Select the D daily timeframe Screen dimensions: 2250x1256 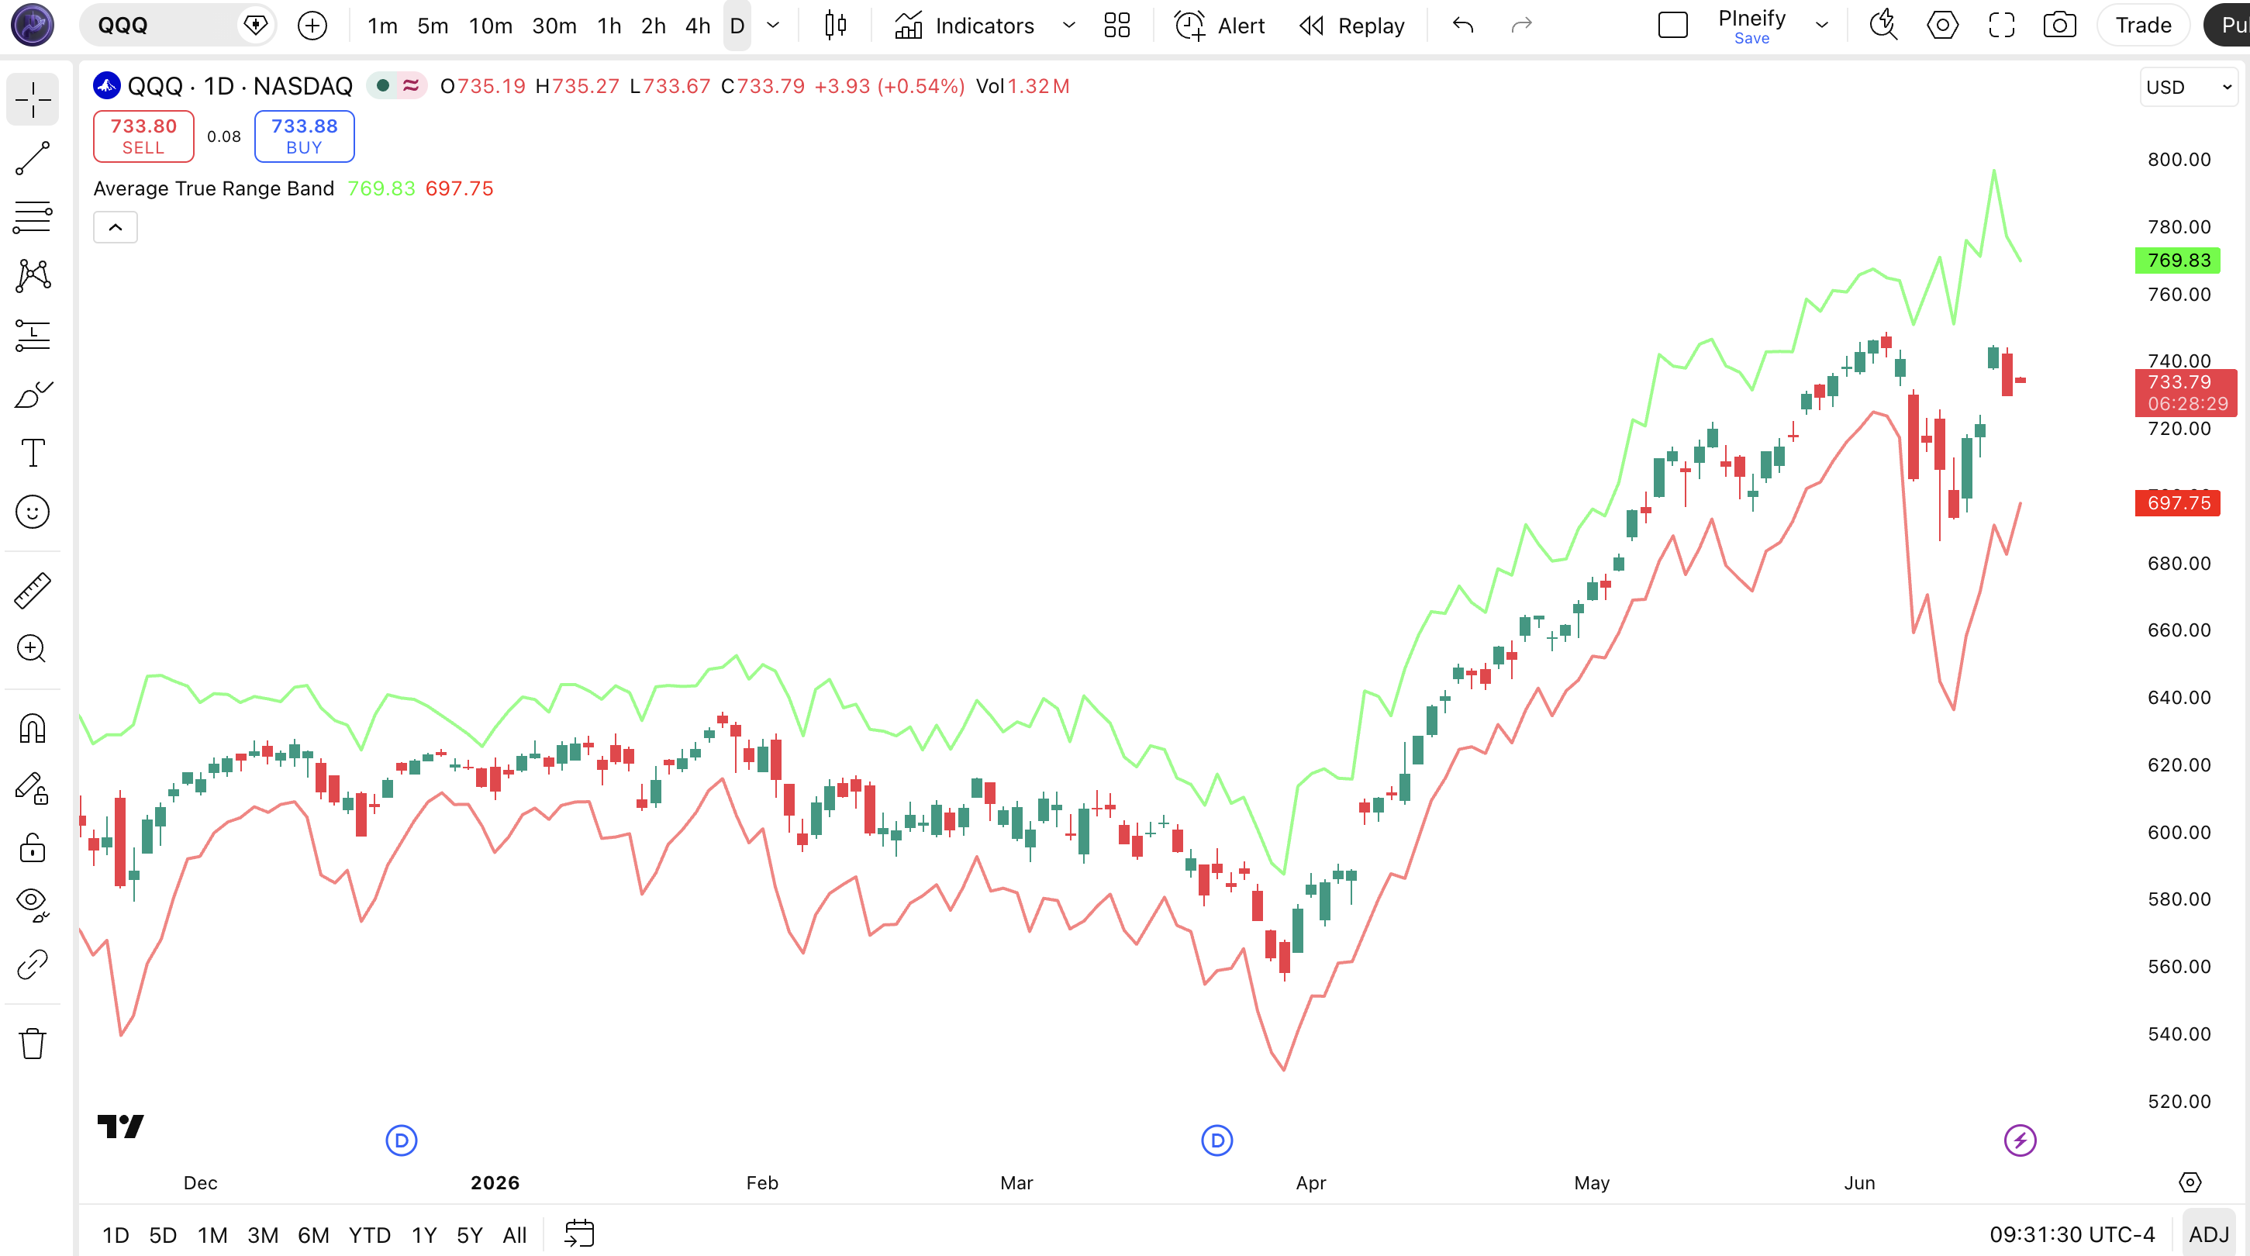coord(737,26)
